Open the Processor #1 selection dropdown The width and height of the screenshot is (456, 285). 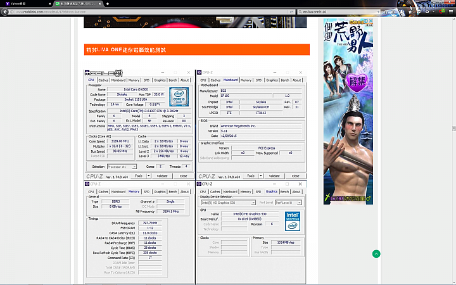122,167
